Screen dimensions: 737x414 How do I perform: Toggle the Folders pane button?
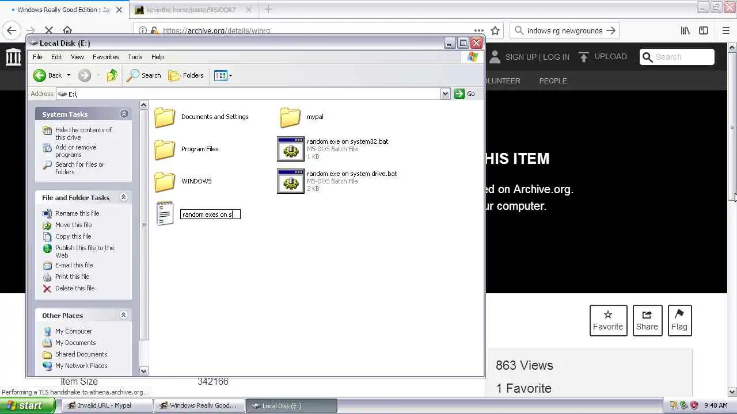(186, 75)
